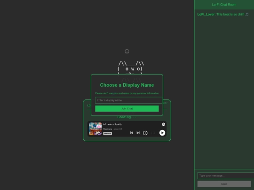Click the headphones icon above the cat
This screenshot has height=190, width=254.
127,52
